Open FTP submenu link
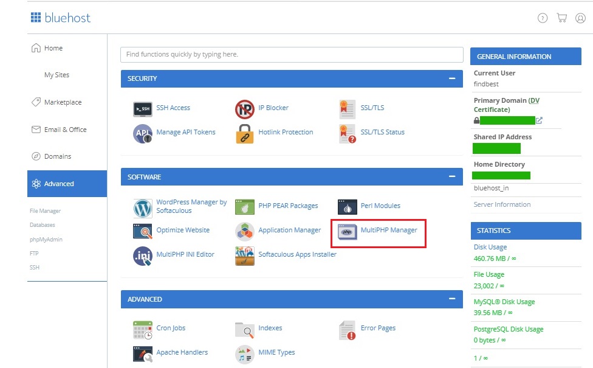The height and width of the screenshot is (368, 593). (34, 253)
